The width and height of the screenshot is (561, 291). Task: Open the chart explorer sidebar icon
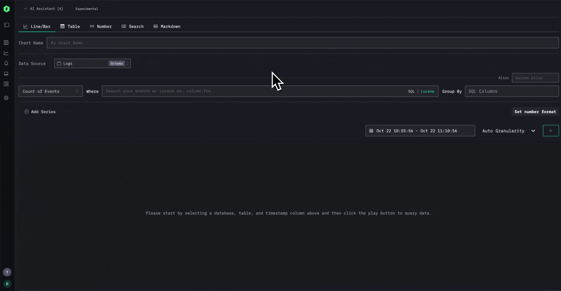(6, 53)
